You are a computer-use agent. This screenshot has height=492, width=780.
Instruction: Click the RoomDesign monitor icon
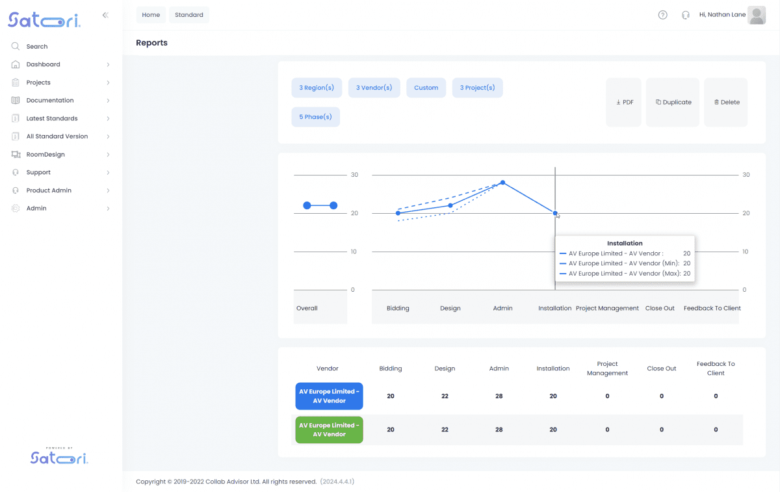(x=16, y=155)
